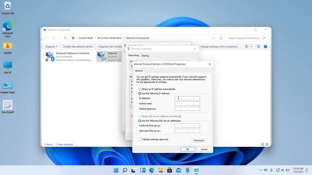This screenshot has height=175, width=312.
Task: Click Disable this network device
Action: pos(78,47)
